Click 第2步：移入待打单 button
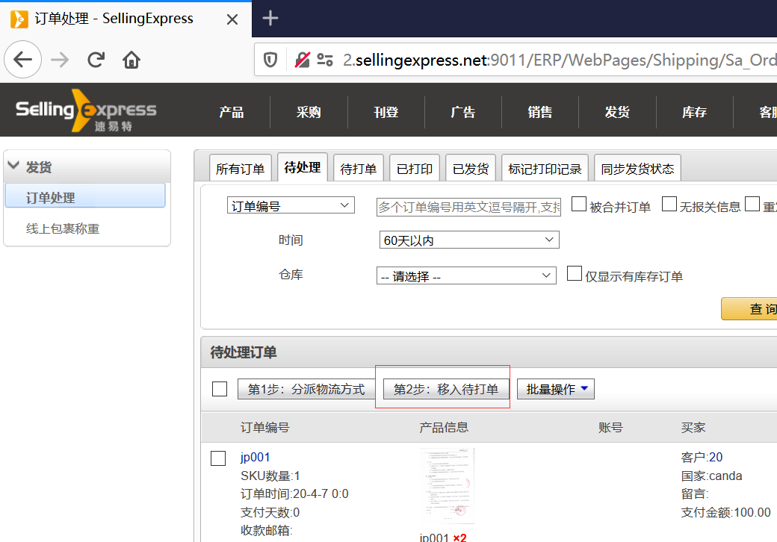Screen dimensions: 777x542 click(x=446, y=389)
